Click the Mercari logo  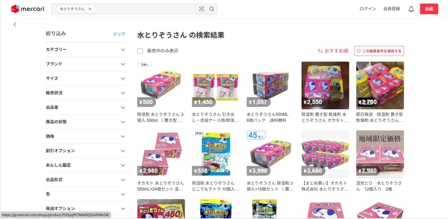(28, 9)
